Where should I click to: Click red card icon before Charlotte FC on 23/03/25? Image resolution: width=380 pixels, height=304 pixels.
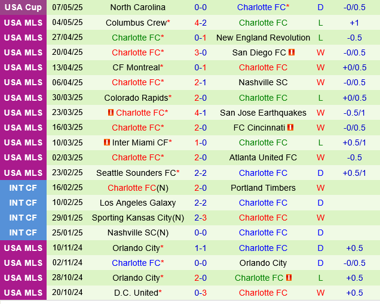coord(111,112)
